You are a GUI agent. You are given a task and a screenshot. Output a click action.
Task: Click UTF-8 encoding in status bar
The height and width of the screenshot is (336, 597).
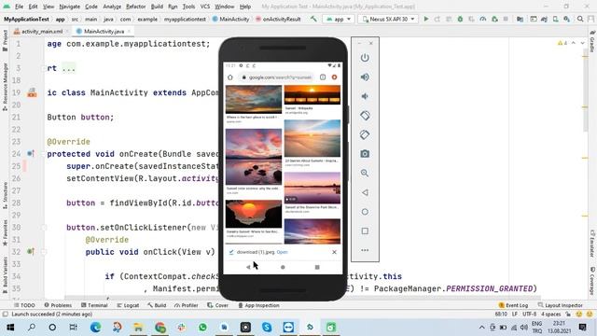pyautogui.click(x=529, y=315)
